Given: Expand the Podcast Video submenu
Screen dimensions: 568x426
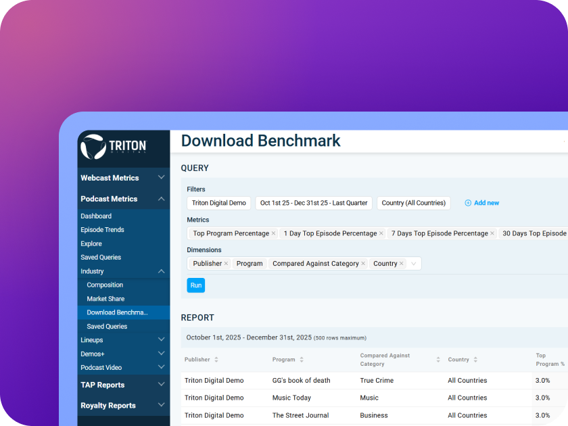Looking at the screenshot, I should (x=162, y=367).
